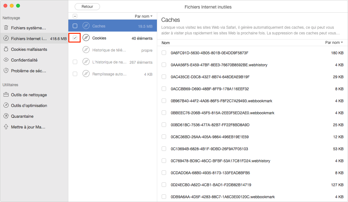Viewport: 348px width, 202px height.
Task: Check file 0A6FC91D-5630-4B05-801B-0E4DD9F5873F
Action: pyautogui.click(x=164, y=53)
